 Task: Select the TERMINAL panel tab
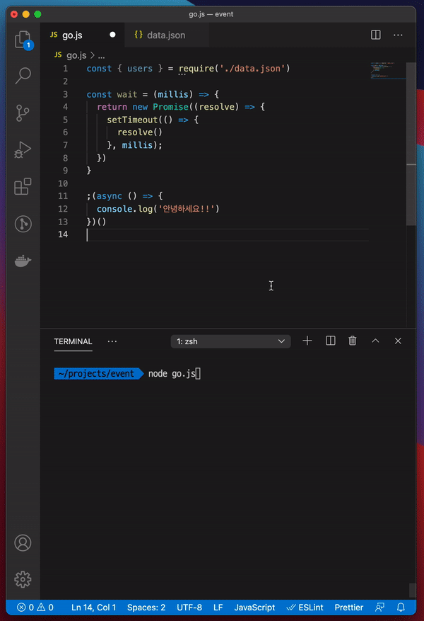click(x=73, y=341)
